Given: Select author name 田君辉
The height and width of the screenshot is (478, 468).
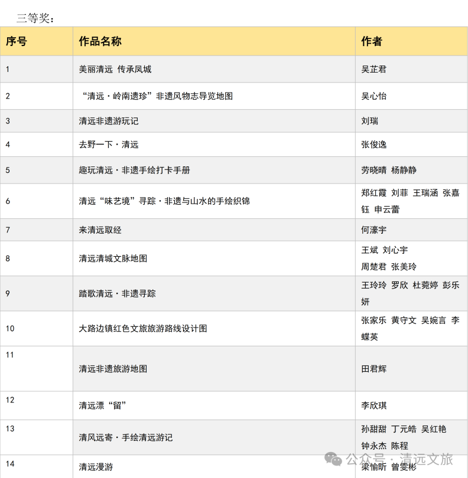Looking at the screenshot, I should (x=373, y=369).
